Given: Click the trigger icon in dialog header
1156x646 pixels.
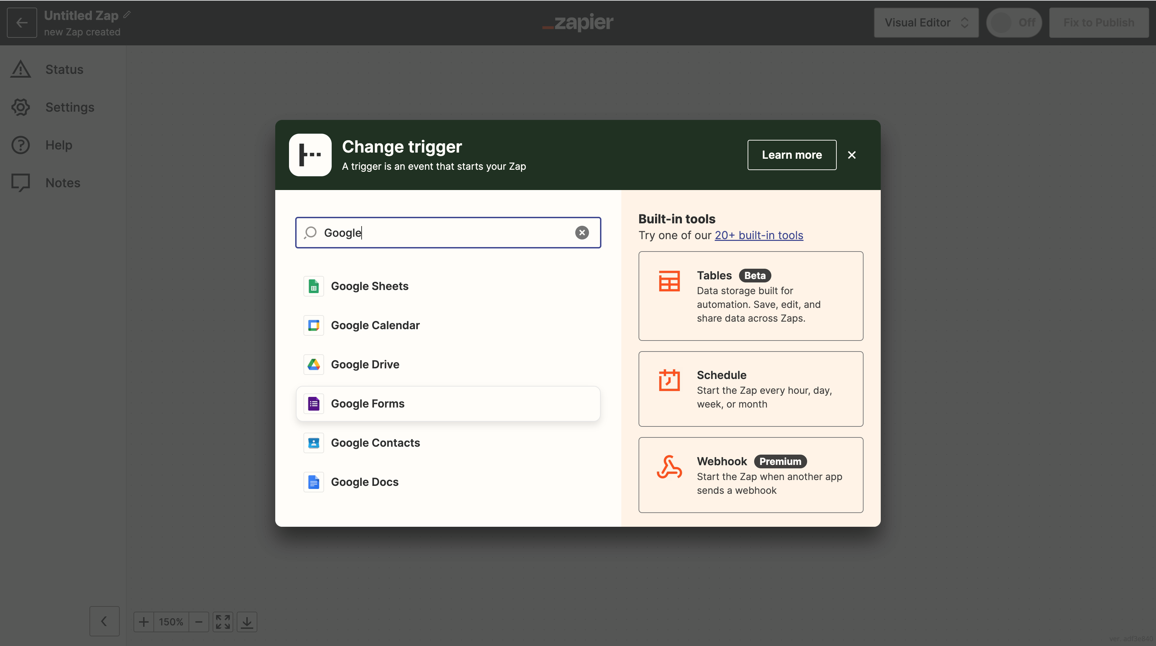Looking at the screenshot, I should pyautogui.click(x=310, y=155).
